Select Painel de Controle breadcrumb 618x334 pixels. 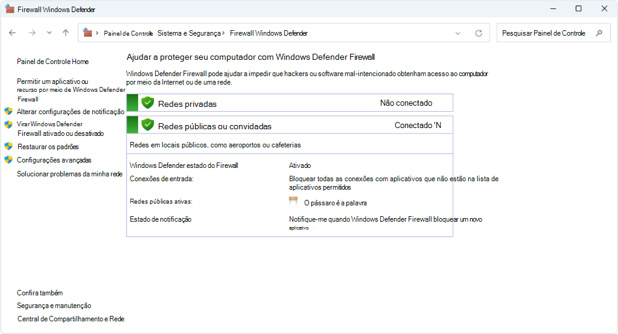click(x=128, y=33)
